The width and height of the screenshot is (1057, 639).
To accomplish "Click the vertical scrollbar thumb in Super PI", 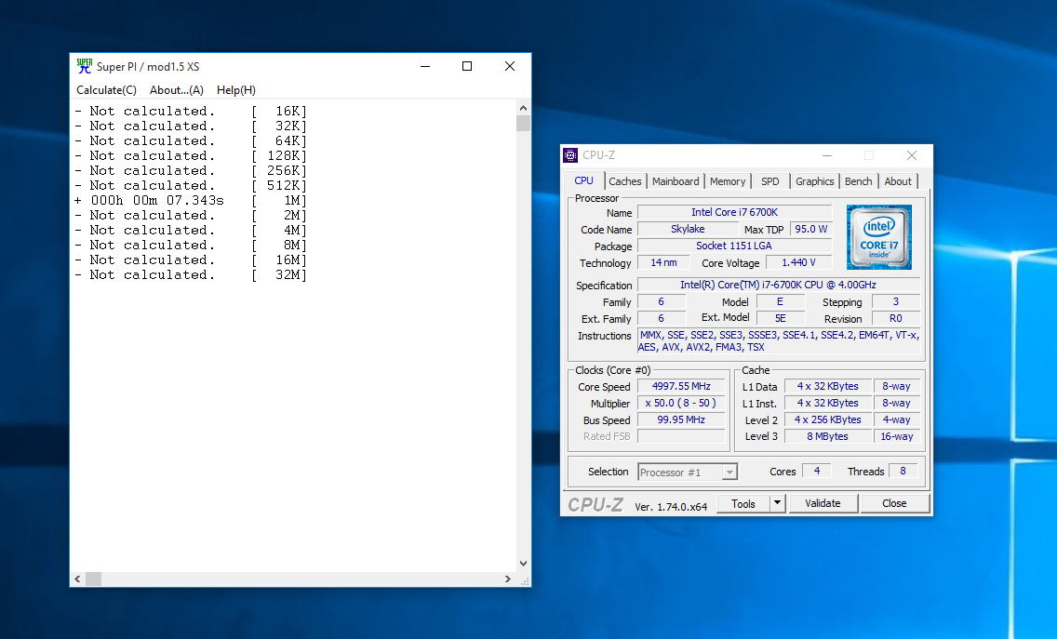I will coord(523,123).
